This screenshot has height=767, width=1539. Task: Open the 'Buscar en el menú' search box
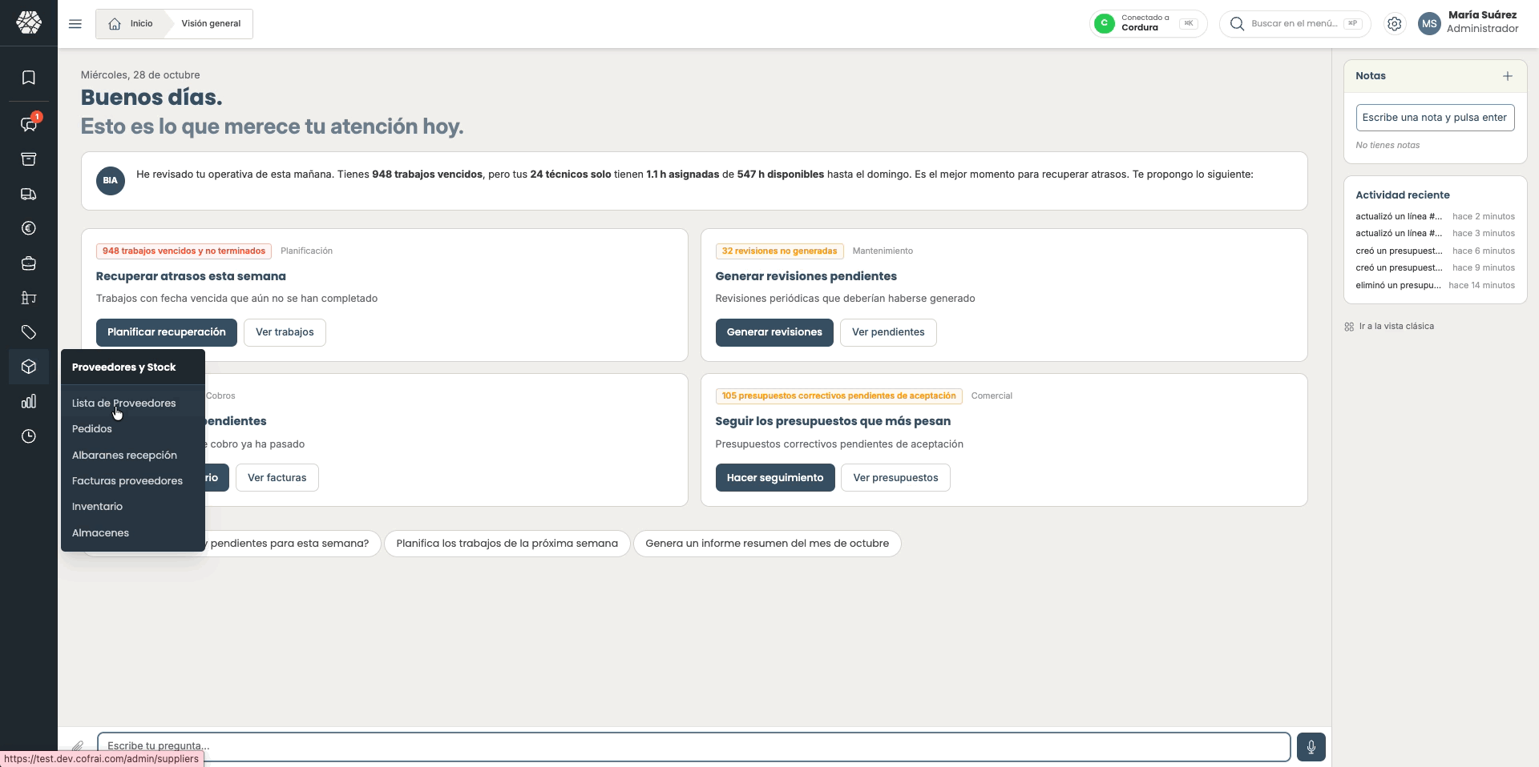click(x=1295, y=24)
